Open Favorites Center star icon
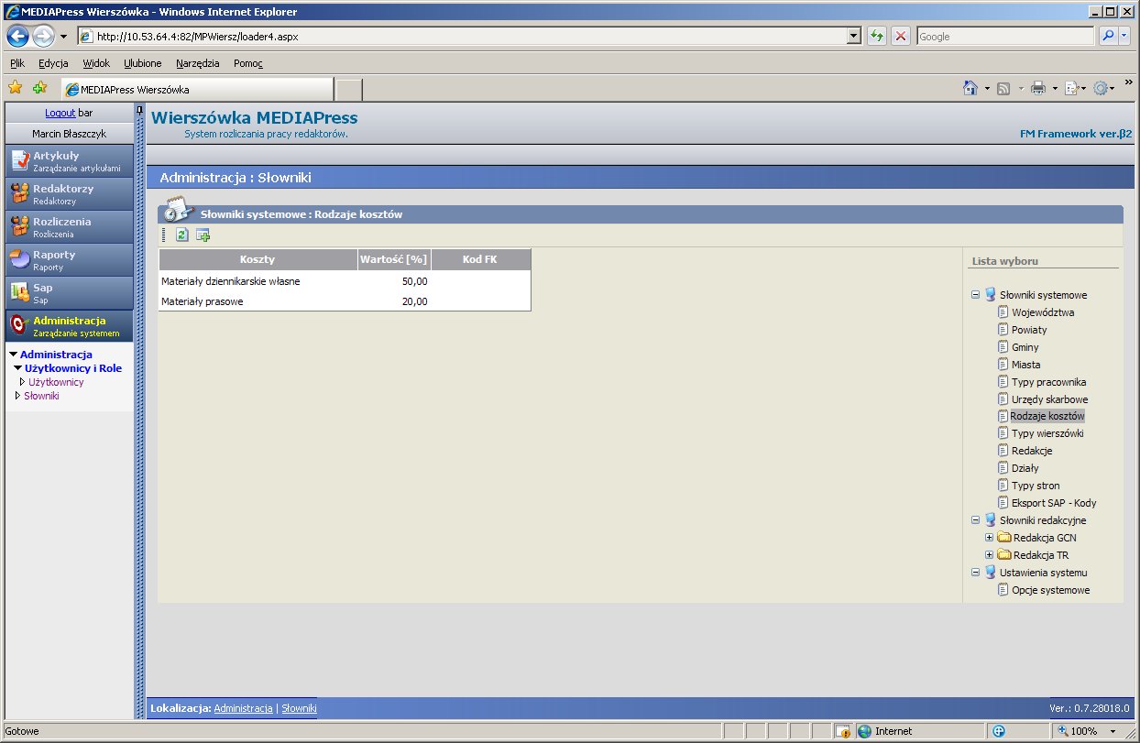The height and width of the screenshot is (743, 1140). 15,88
